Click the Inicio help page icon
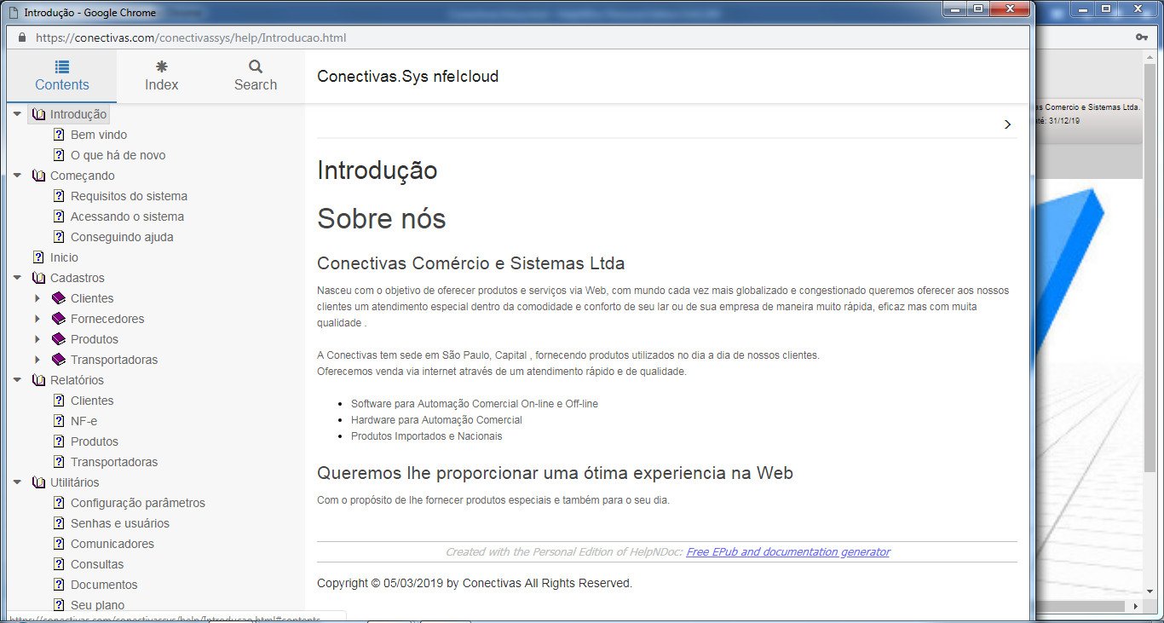Image resolution: width=1164 pixels, height=623 pixels. 38,257
